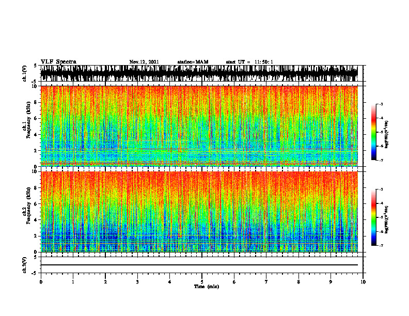This screenshot has height=316, width=409.
Task: Click the "-5" tick on ch.1(V) axis
Action: 35,82
